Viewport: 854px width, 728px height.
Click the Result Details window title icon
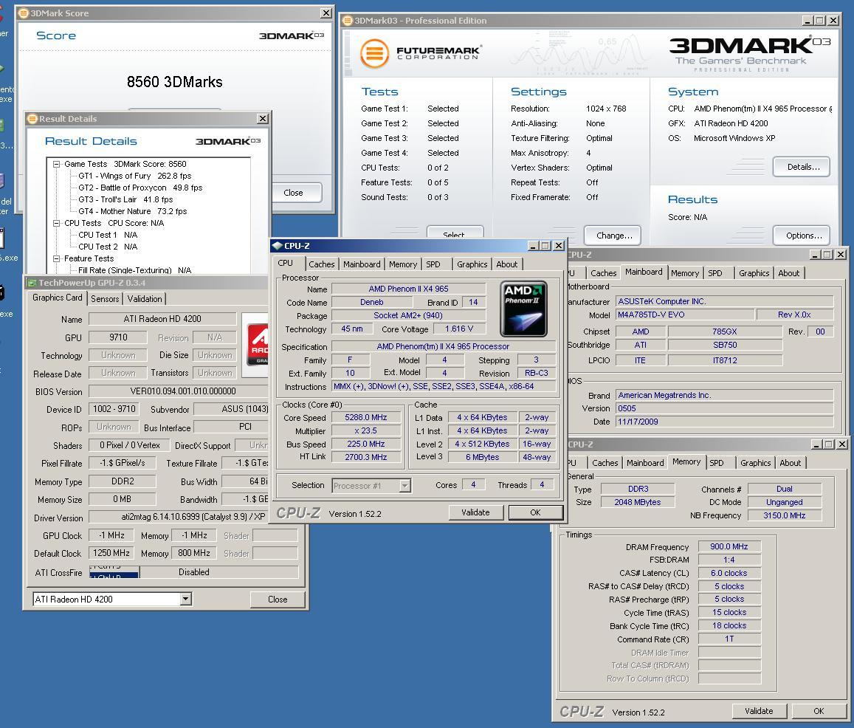(32, 119)
